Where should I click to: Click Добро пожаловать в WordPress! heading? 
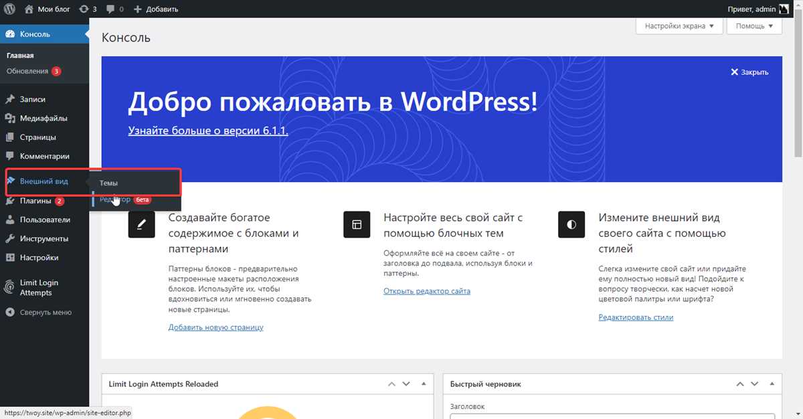pos(333,101)
